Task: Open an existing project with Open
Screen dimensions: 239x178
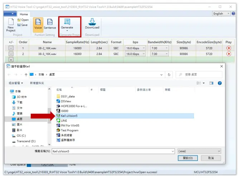Action: 23,20
